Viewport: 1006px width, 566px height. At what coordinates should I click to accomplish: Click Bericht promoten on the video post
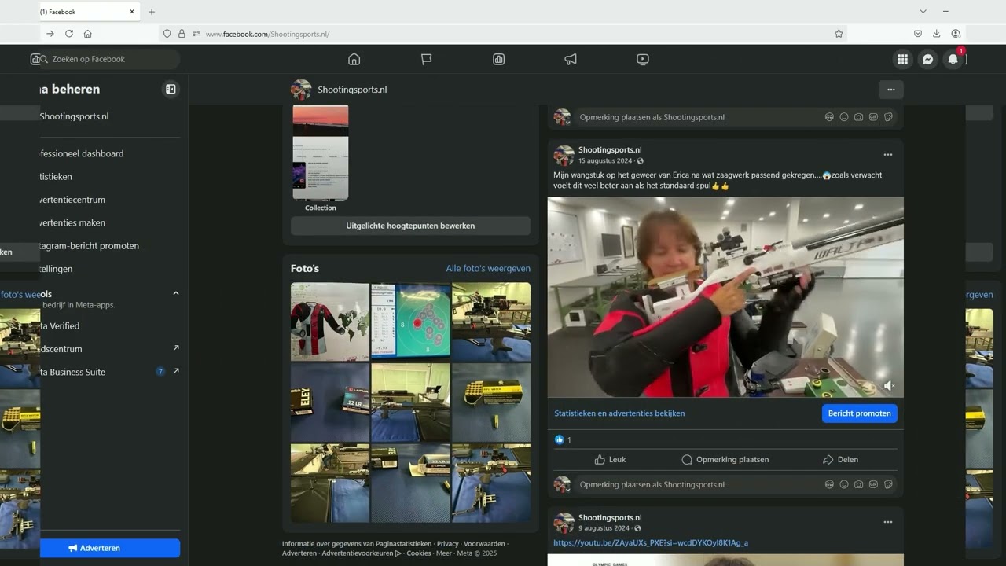pos(859,413)
